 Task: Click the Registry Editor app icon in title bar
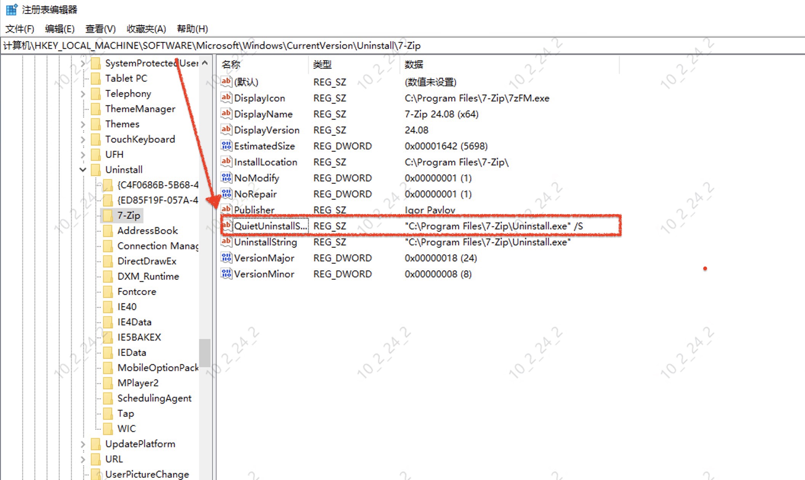point(11,9)
